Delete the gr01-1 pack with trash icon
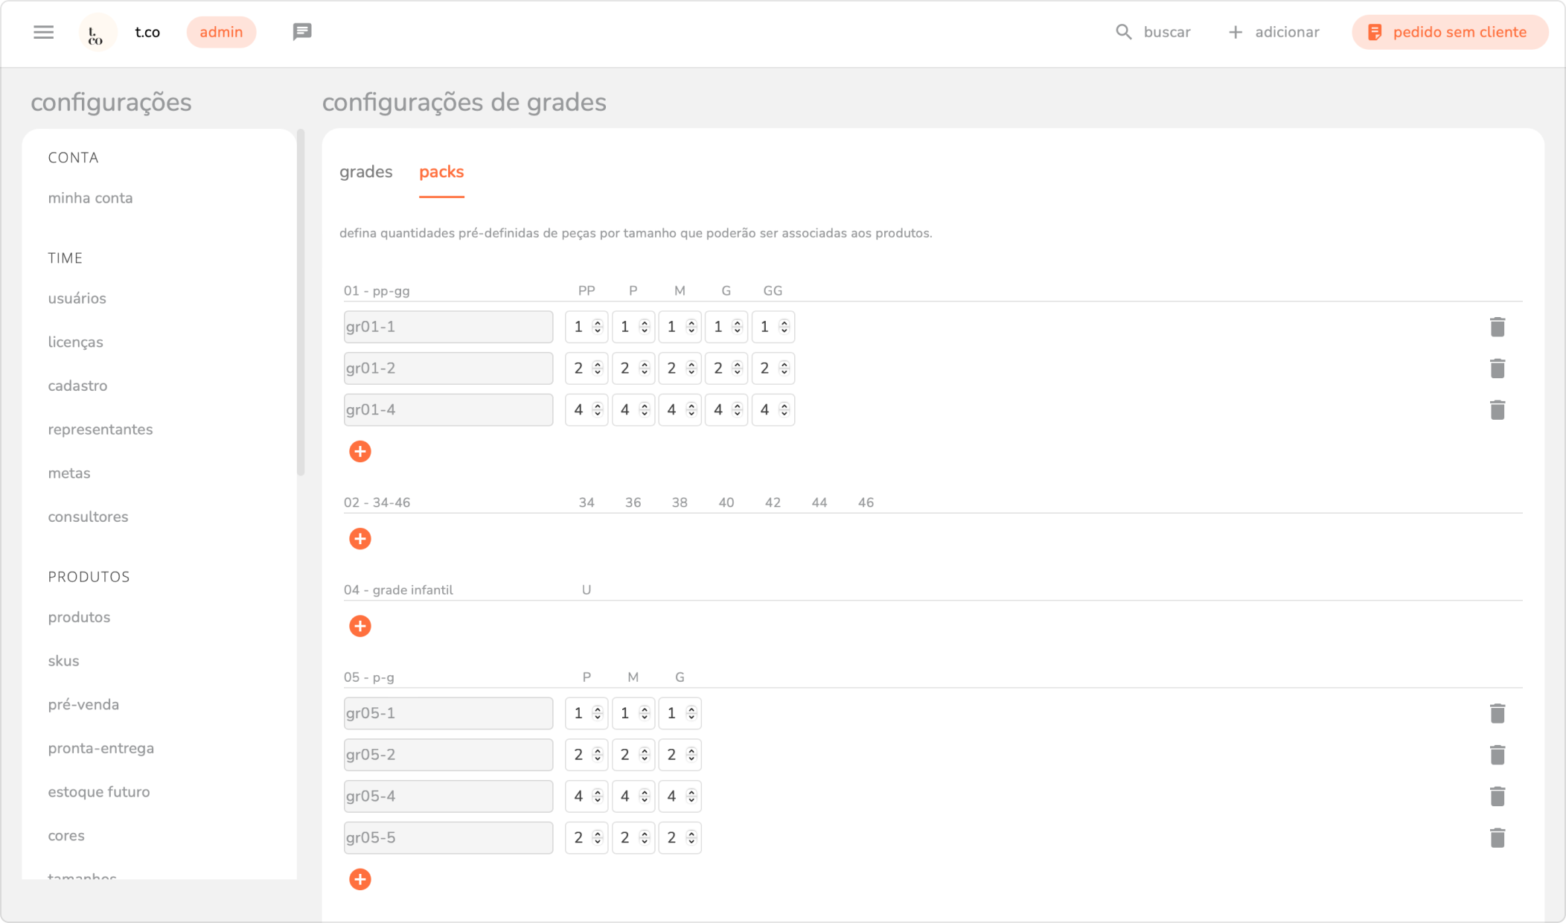Image resolution: width=1566 pixels, height=923 pixels. (1498, 327)
